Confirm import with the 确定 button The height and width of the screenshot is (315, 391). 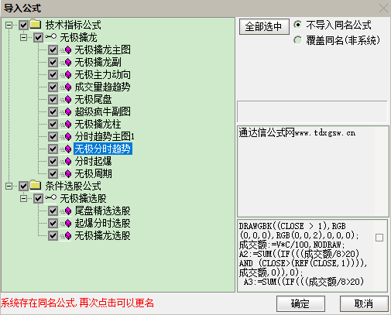pyautogui.click(x=300, y=303)
